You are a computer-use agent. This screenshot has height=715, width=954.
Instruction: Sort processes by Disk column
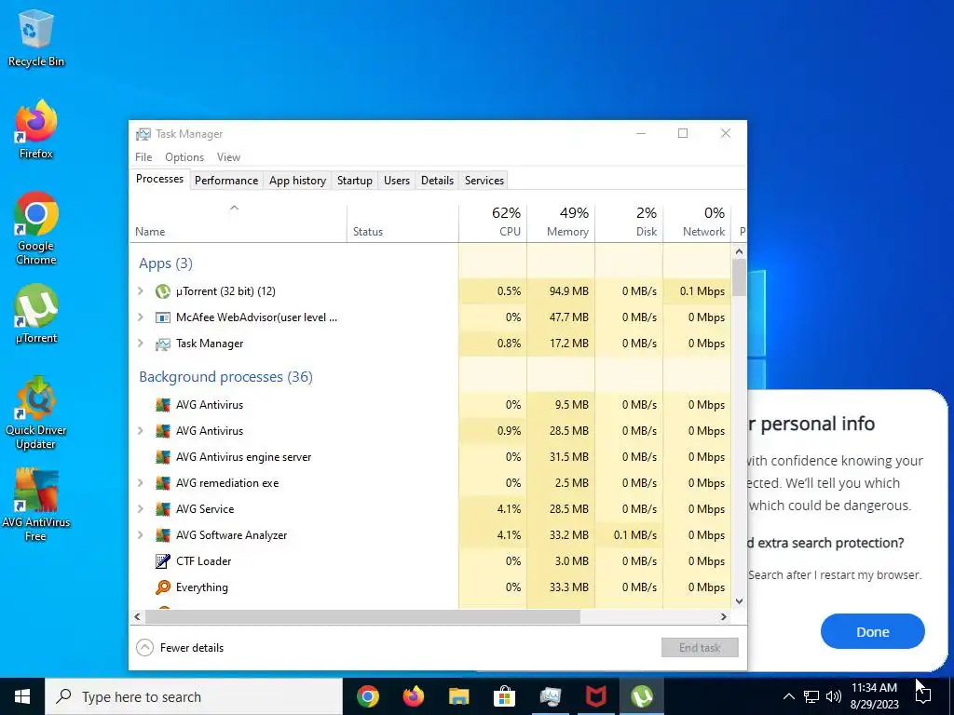(x=629, y=223)
